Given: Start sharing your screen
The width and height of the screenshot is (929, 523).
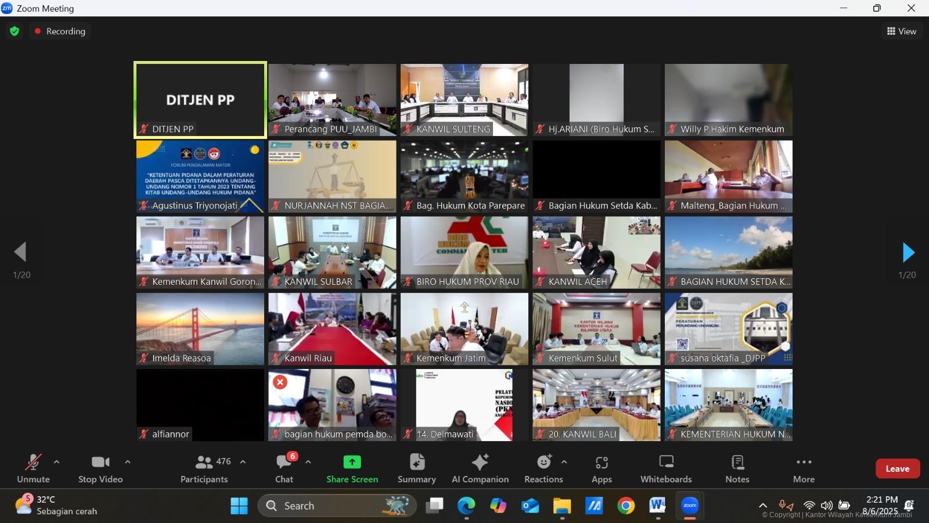Looking at the screenshot, I should point(352,468).
